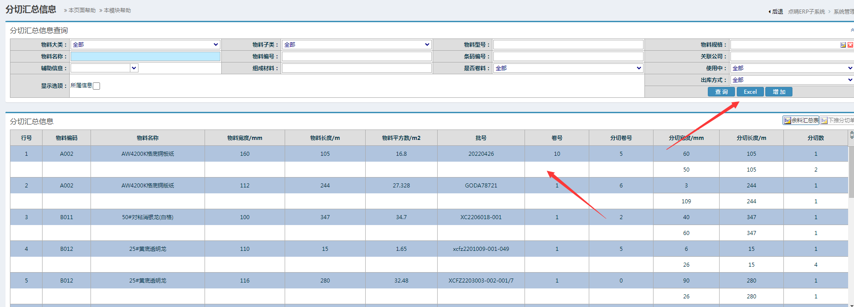Click the vertical scrollbar of the table

[x=851, y=172]
